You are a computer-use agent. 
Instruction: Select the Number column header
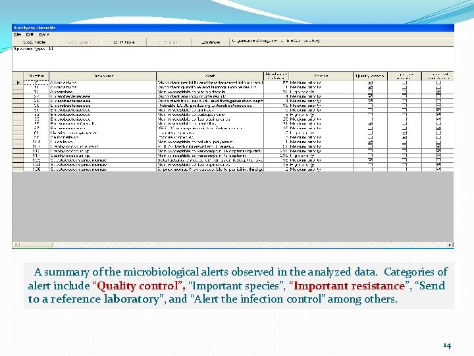coord(36,76)
